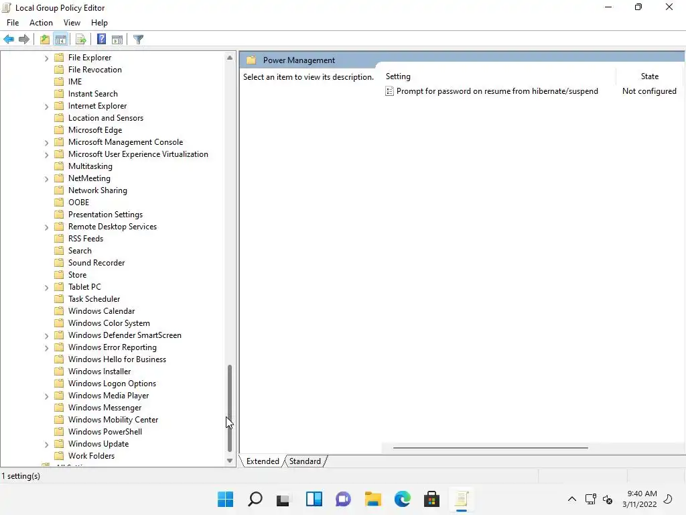686x515 pixels.
Task: Click the tree pane scroll down arrow
Action: click(x=230, y=461)
